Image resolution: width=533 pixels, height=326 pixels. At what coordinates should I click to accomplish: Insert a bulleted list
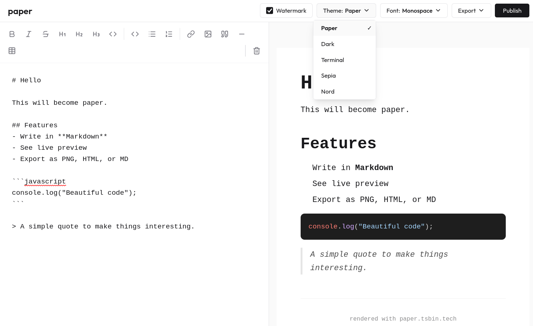click(152, 34)
